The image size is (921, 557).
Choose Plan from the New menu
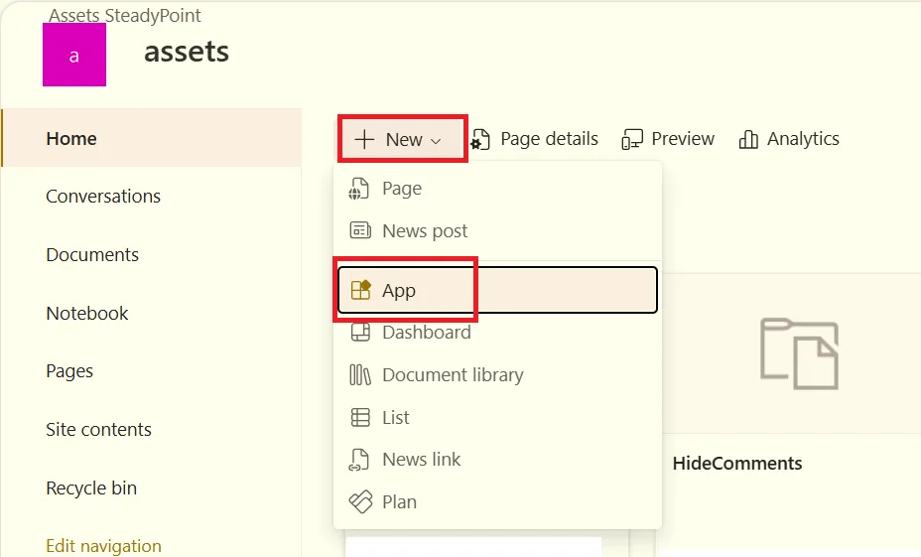(x=497, y=501)
